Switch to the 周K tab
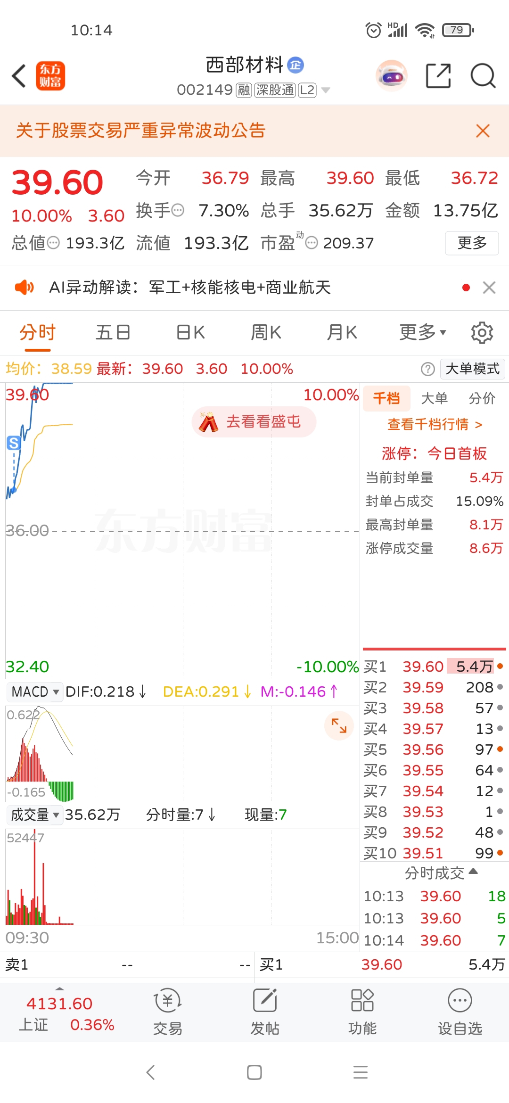The width and height of the screenshot is (509, 1103). point(266,333)
